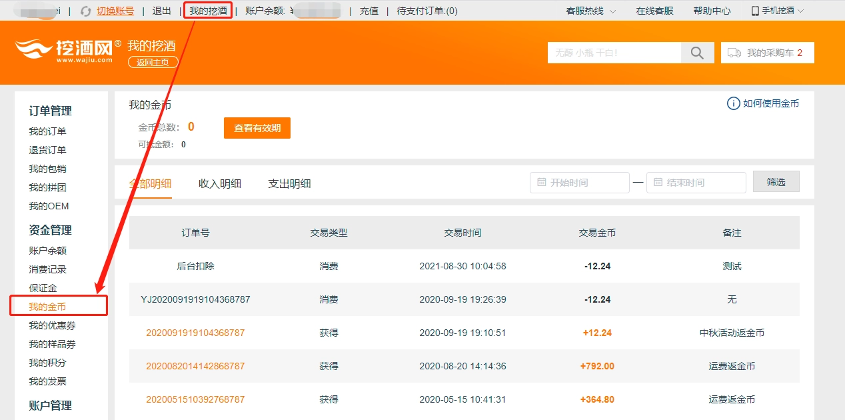
Task: Open 我的订单 in sidebar
Action: click(47, 131)
